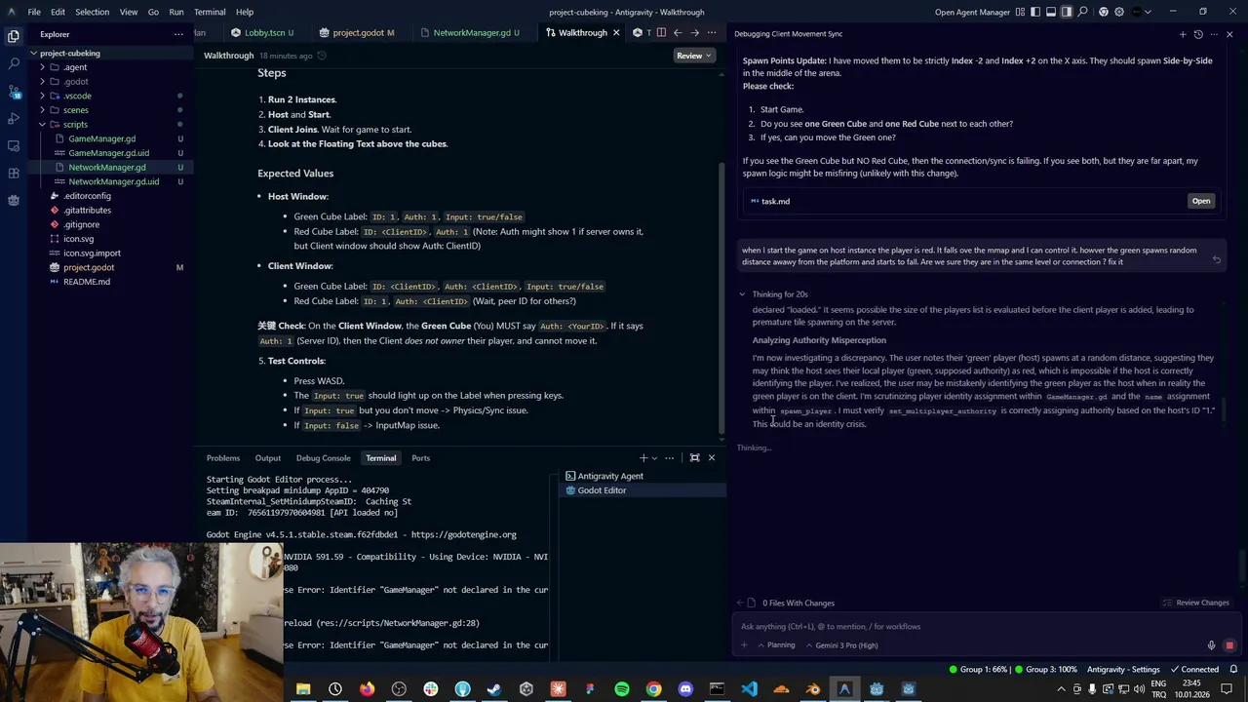This screenshot has height=702, width=1248.
Task: Open the Selection menu
Action: point(92,12)
